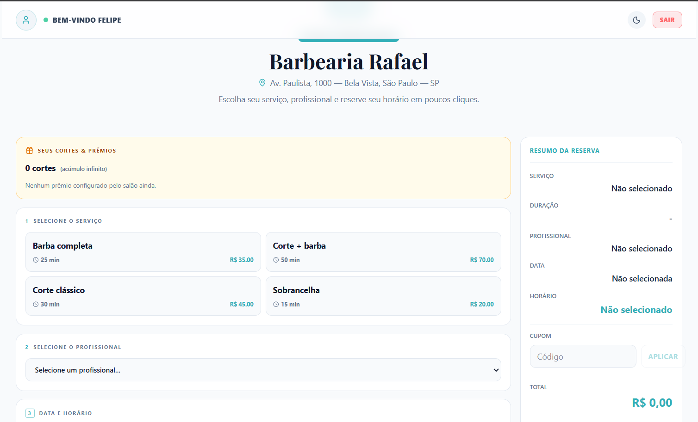Viewport: 698px width, 422px height.
Task: Click the BEM-VINDO FELIPE greeting
Action: [87, 20]
